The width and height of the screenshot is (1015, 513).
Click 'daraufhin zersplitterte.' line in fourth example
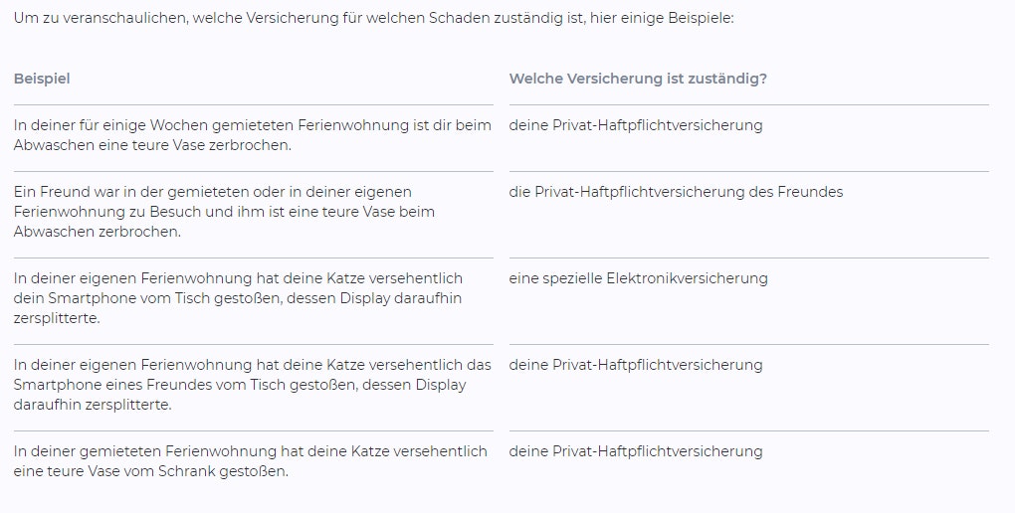(93, 405)
